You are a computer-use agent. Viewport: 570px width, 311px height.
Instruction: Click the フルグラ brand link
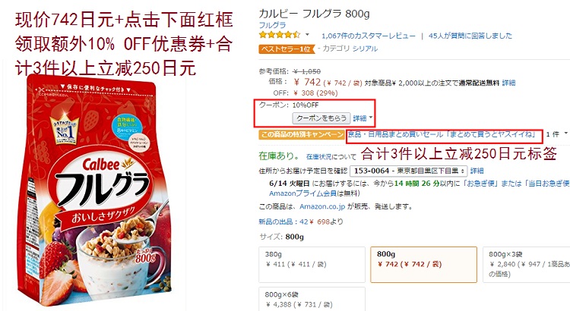(x=272, y=25)
